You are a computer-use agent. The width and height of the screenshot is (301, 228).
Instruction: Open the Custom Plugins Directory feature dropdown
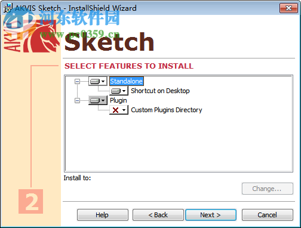point(119,110)
